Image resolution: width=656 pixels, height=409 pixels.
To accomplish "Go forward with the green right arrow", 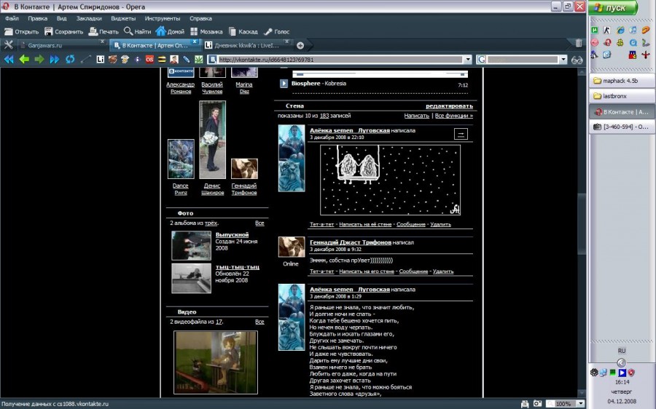I will pyautogui.click(x=39, y=60).
